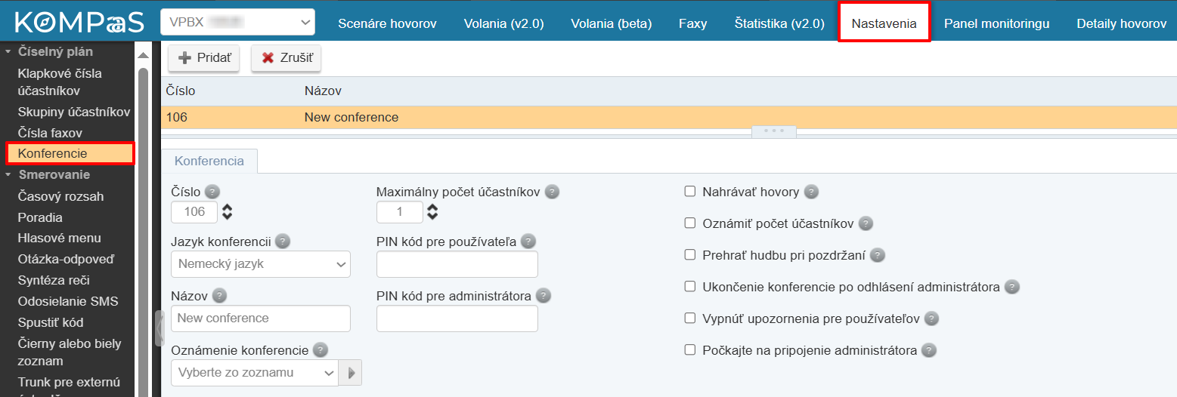The image size is (1177, 397).
Task: Open Poradia in sidebar
Action: [x=40, y=217]
